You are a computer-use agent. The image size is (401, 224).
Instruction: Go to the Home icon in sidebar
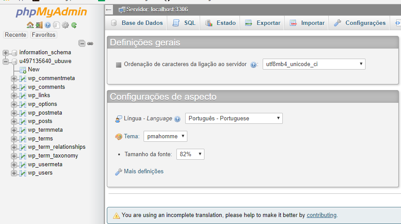click(x=30, y=25)
